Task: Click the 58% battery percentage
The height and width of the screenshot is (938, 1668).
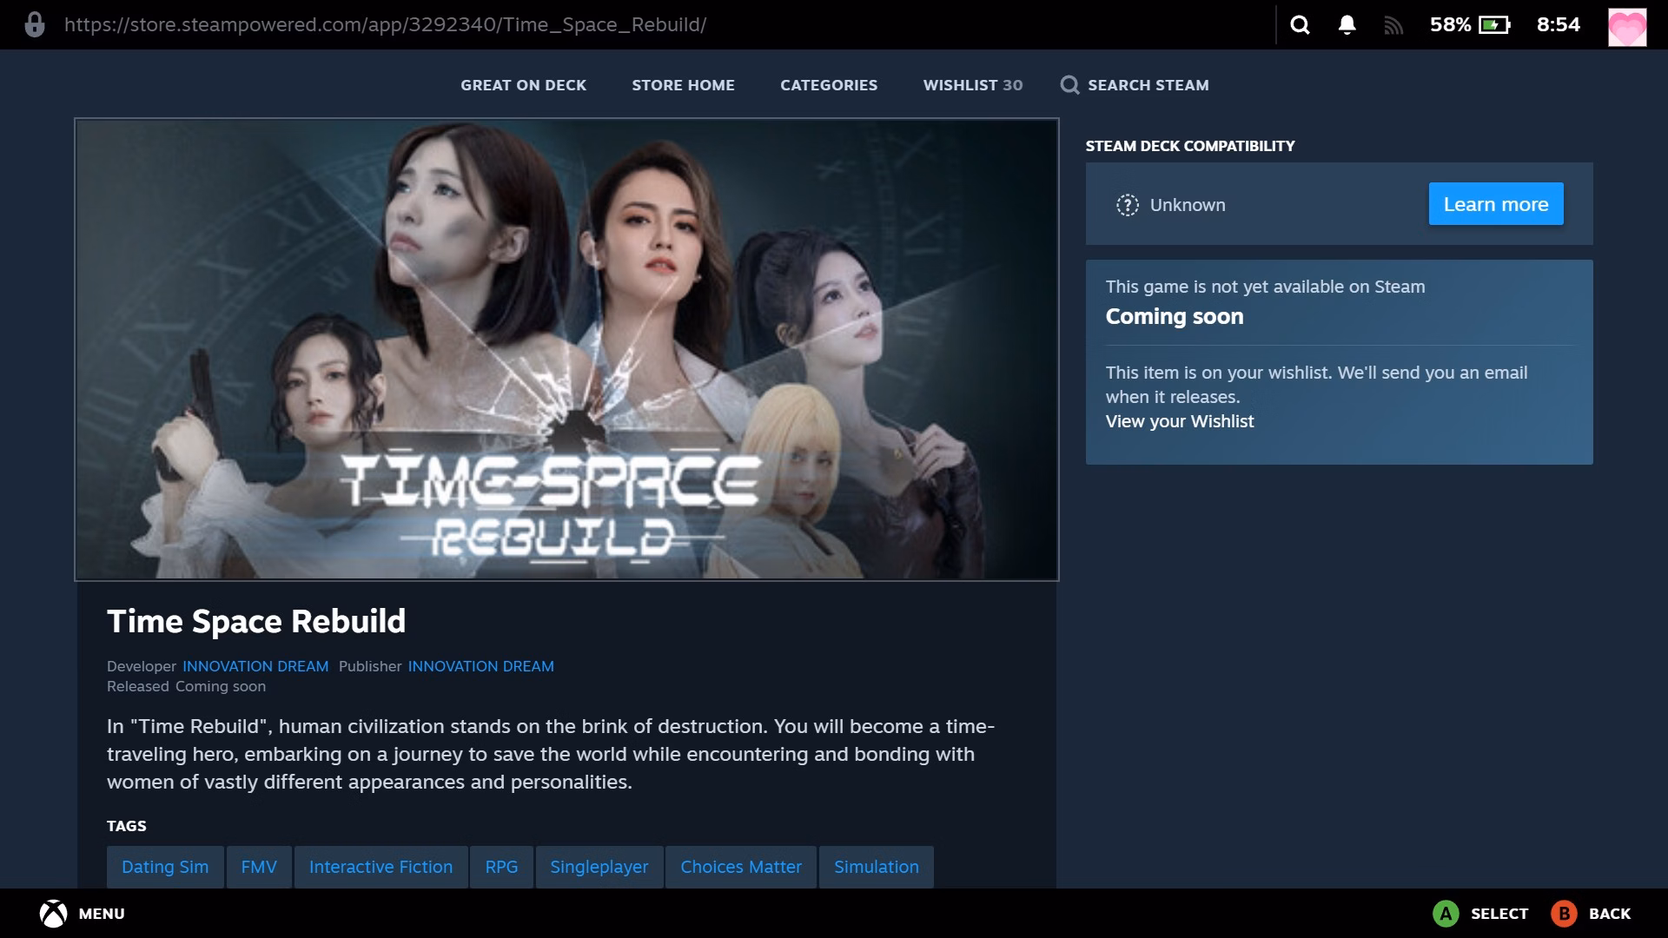Action: click(x=1450, y=24)
